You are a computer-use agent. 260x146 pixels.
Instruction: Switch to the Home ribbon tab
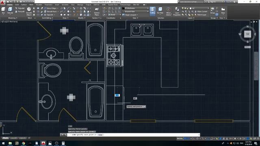click(9, 5)
